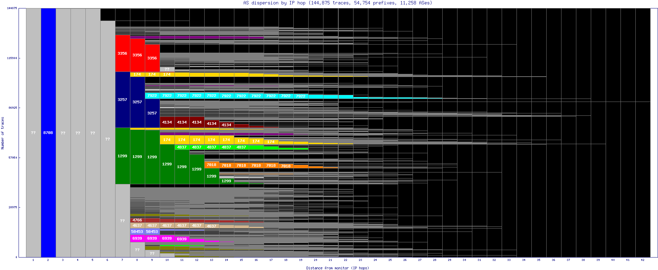Select the bright green 4837 block at hop 15
The height and width of the screenshot is (270, 658).
click(241, 147)
